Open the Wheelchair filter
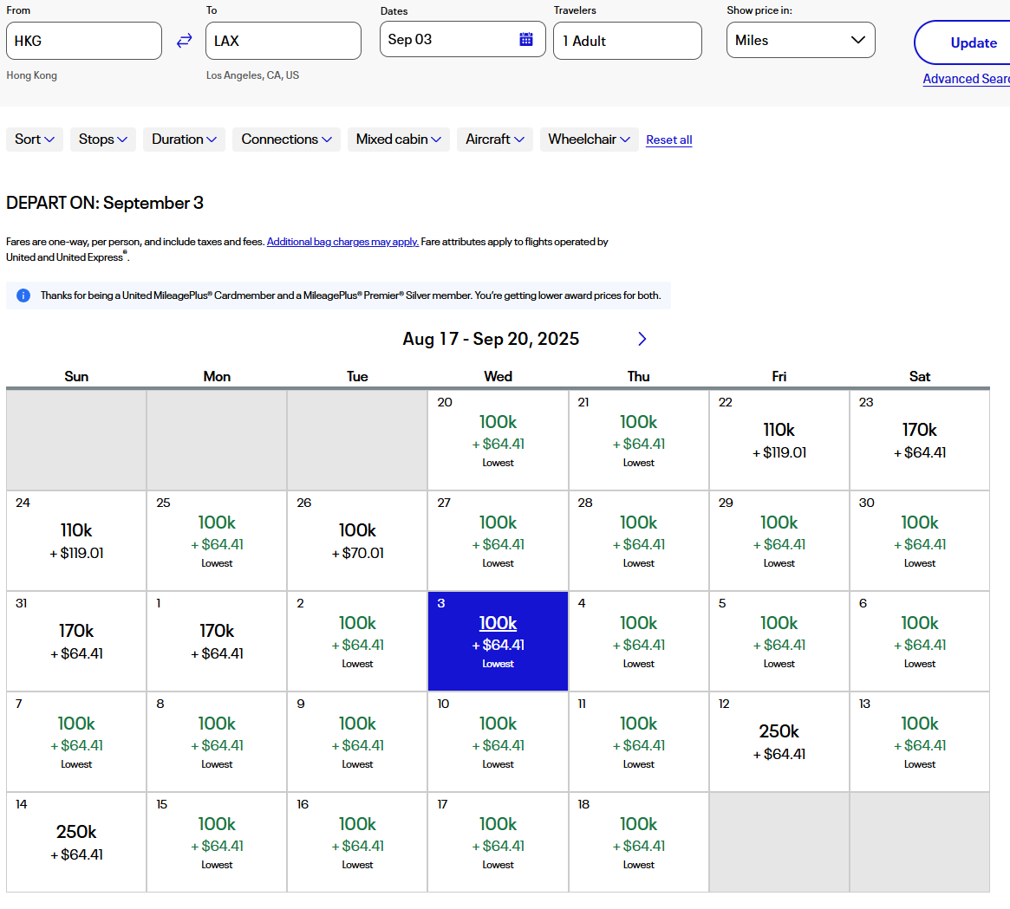1010x909 pixels. [x=590, y=139]
